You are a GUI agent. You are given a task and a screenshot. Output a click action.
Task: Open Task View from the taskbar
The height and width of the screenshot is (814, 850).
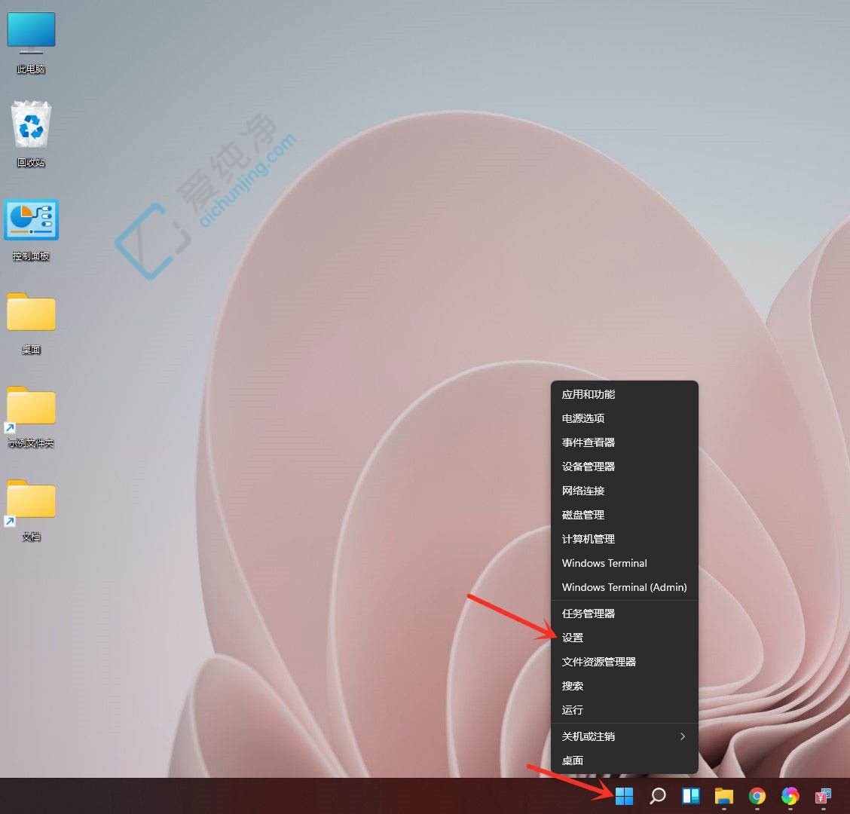(x=690, y=796)
